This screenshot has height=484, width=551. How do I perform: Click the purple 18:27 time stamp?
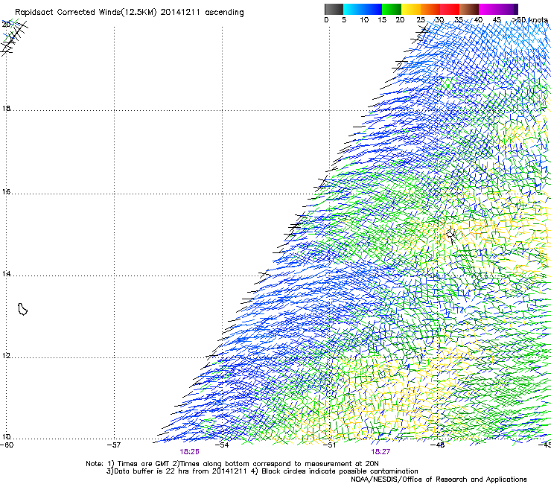380,452
